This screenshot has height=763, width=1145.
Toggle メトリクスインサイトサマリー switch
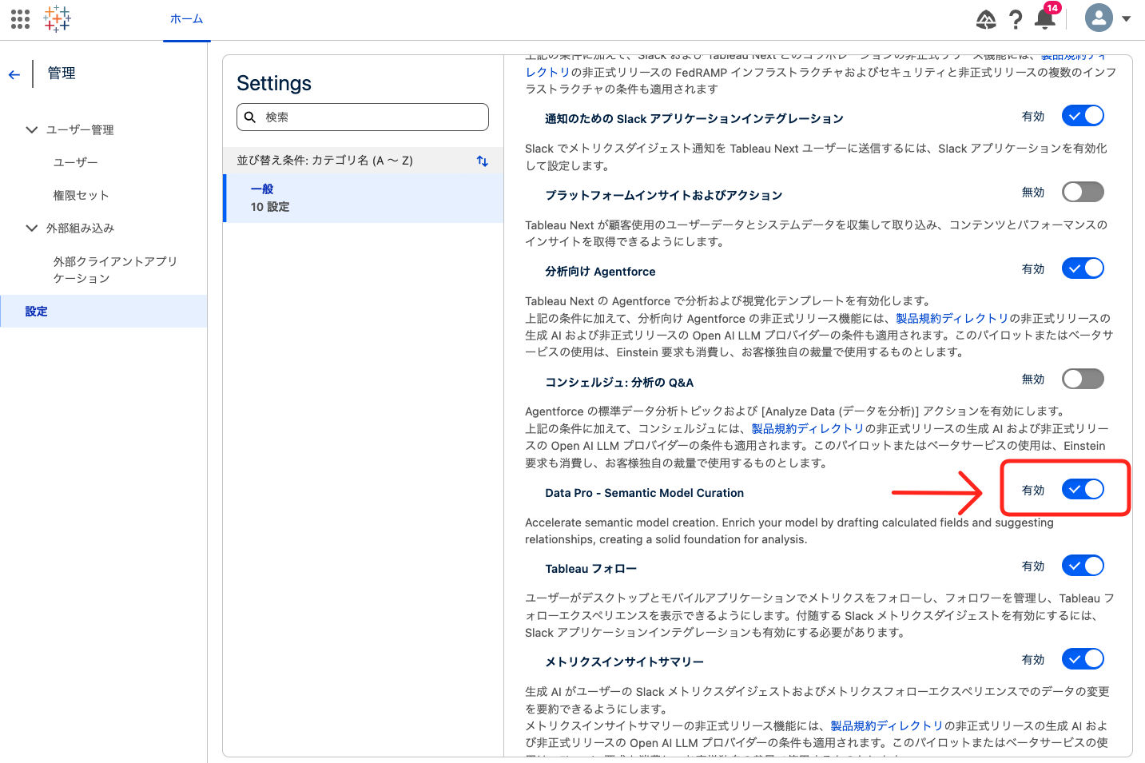(x=1083, y=659)
